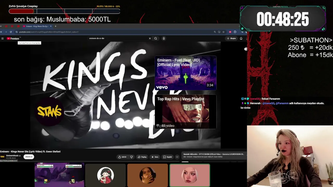Go to YouTube Premium home via logo
The height and width of the screenshot is (187, 333).
[13, 38]
